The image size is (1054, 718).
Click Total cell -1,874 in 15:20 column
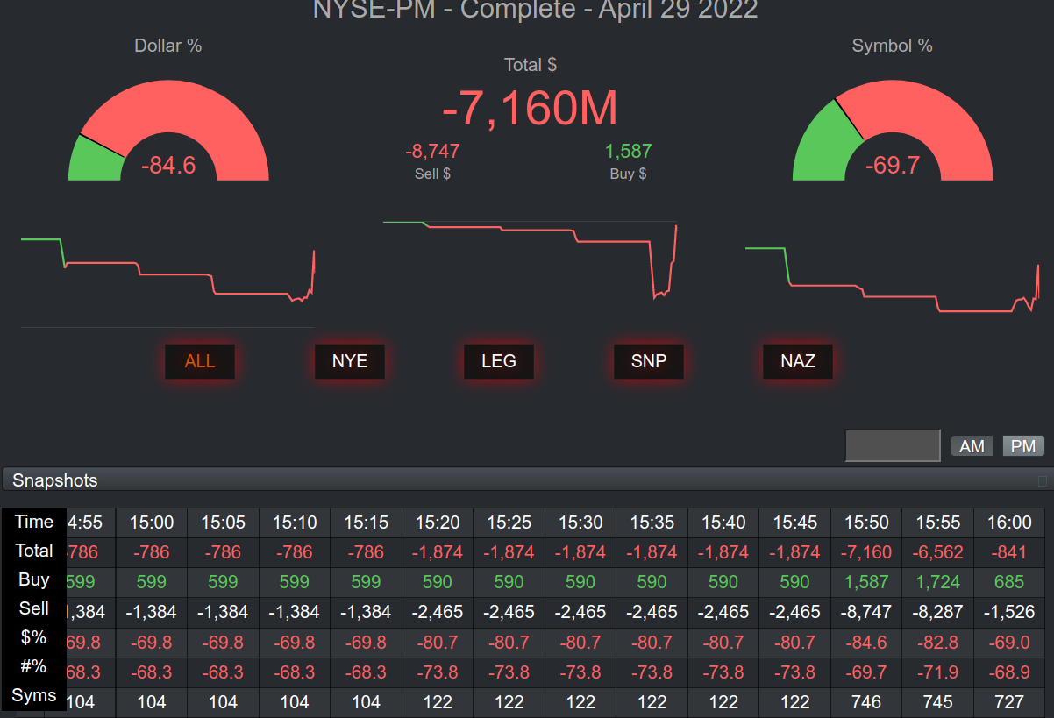[x=438, y=552]
